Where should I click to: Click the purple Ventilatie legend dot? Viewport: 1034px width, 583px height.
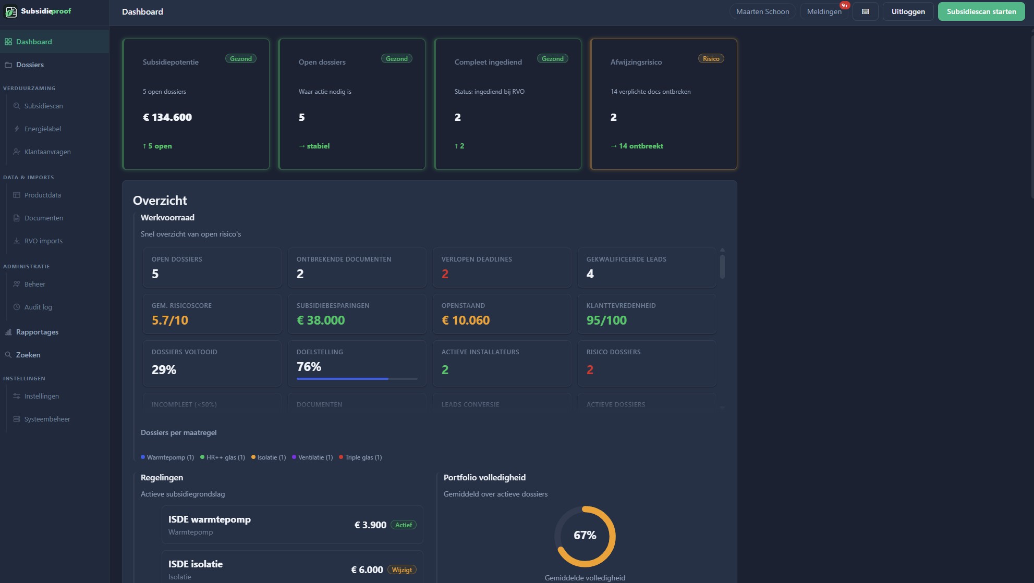coord(294,457)
